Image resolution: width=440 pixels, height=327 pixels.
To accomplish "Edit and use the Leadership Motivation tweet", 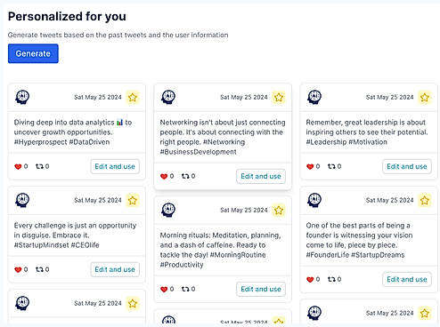I will (x=407, y=166).
